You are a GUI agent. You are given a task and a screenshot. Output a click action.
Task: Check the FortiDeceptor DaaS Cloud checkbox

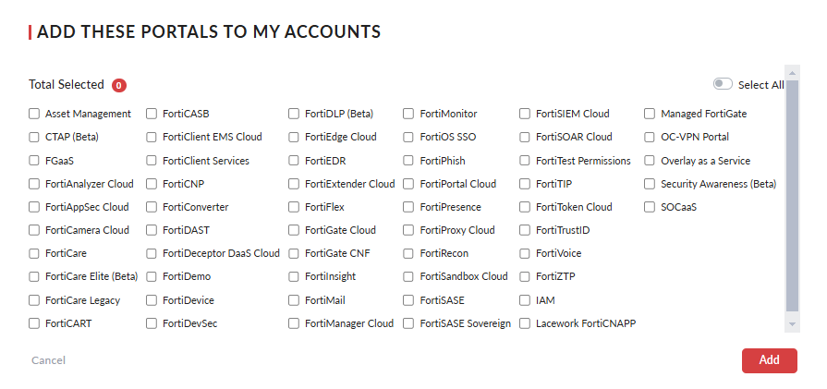click(x=152, y=253)
